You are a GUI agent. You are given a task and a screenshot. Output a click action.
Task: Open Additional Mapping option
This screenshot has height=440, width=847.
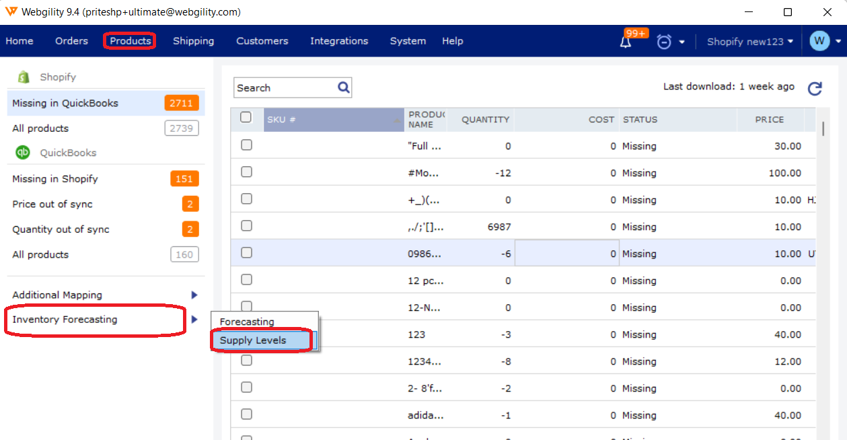[x=57, y=295]
